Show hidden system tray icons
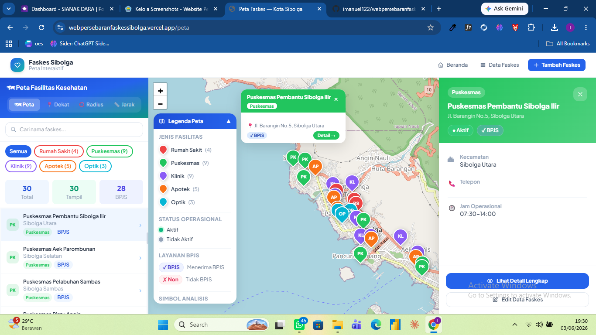This screenshot has width=596, height=335. tap(515, 325)
